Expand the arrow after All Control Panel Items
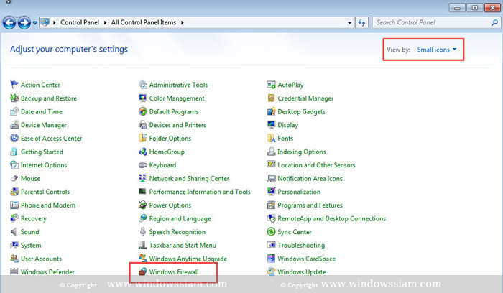The width and height of the screenshot is (503, 293). [x=183, y=22]
